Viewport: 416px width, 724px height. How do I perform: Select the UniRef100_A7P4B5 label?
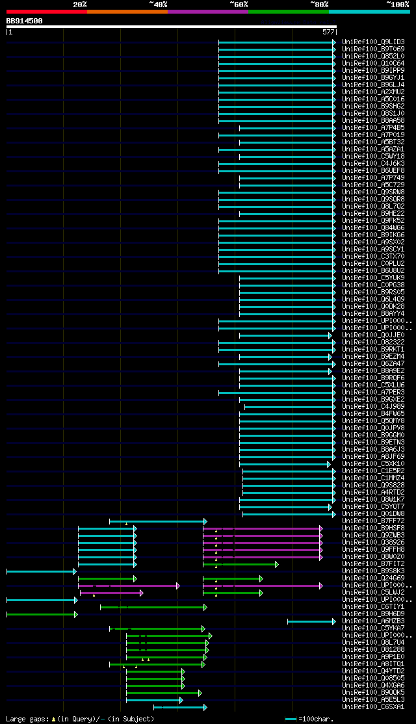coord(374,128)
